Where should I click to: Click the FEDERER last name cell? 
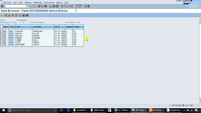click(x=36, y=38)
